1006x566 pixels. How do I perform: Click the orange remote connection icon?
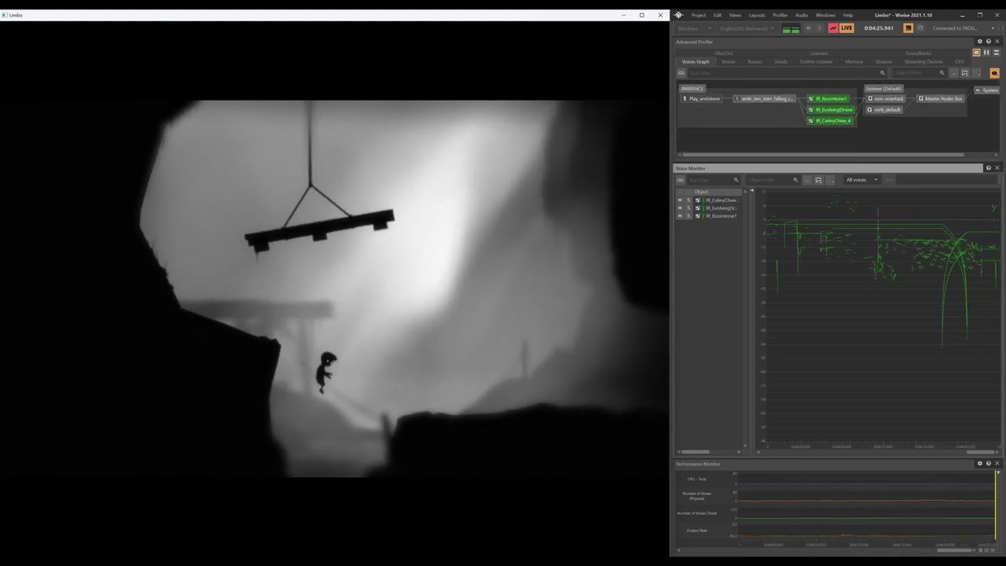[x=909, y=28]
